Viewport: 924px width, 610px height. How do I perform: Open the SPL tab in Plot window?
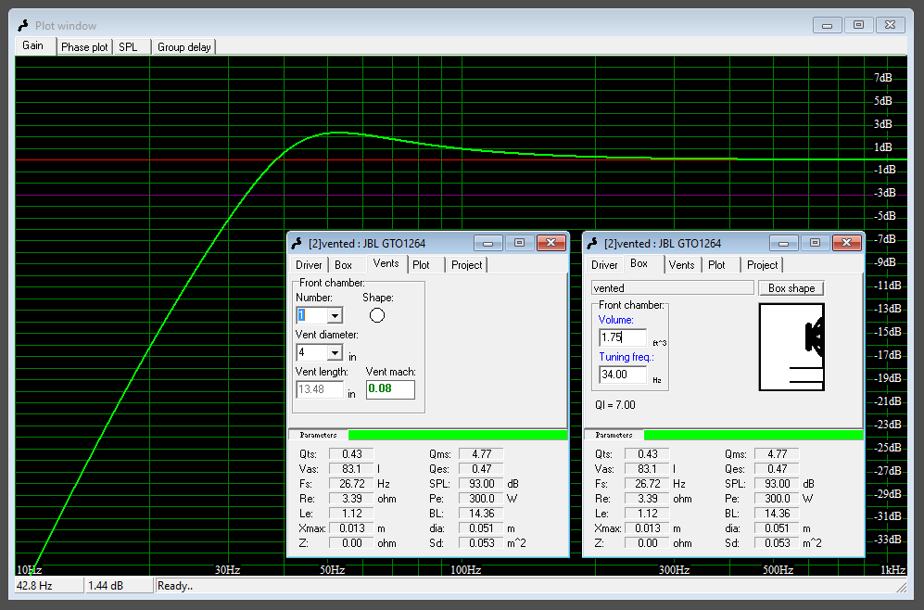[130, 47]
